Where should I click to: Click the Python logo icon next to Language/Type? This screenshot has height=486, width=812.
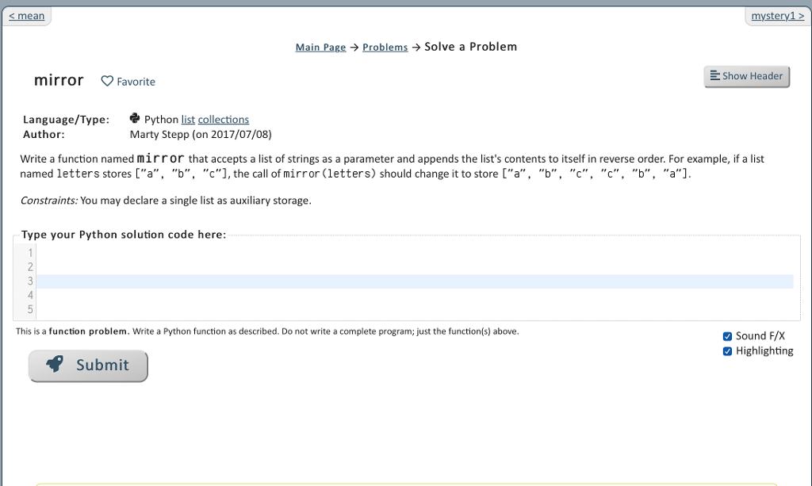(134, 117)
